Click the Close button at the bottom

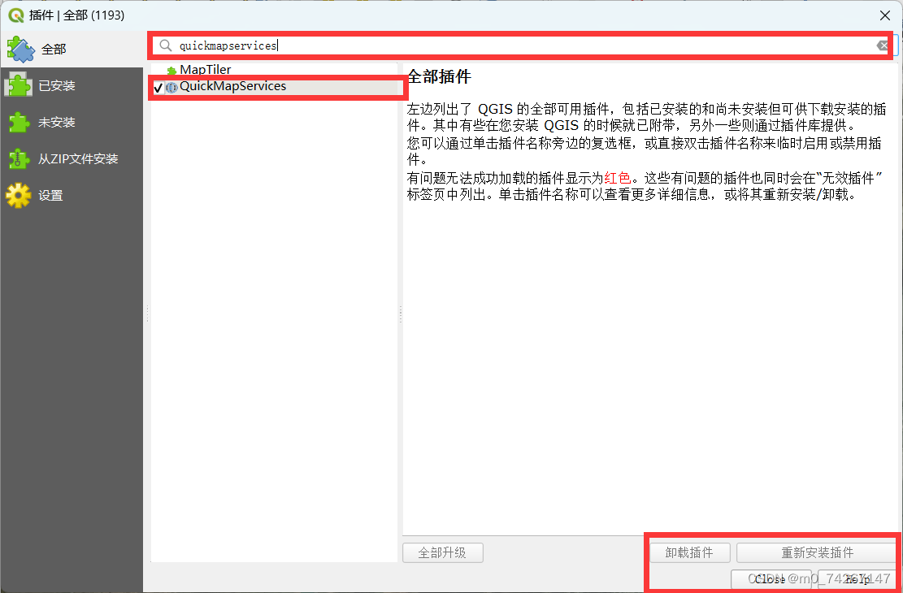[771, 579]
